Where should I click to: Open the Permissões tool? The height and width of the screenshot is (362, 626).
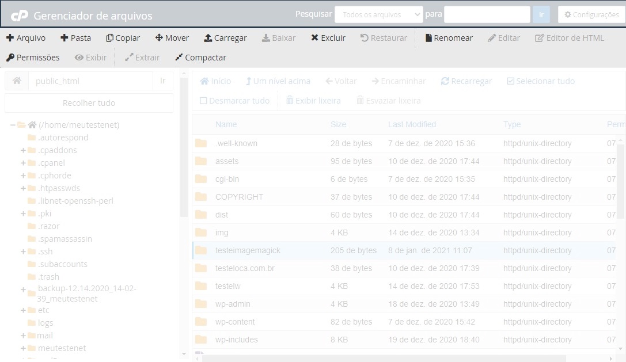(x=33, y=58)
